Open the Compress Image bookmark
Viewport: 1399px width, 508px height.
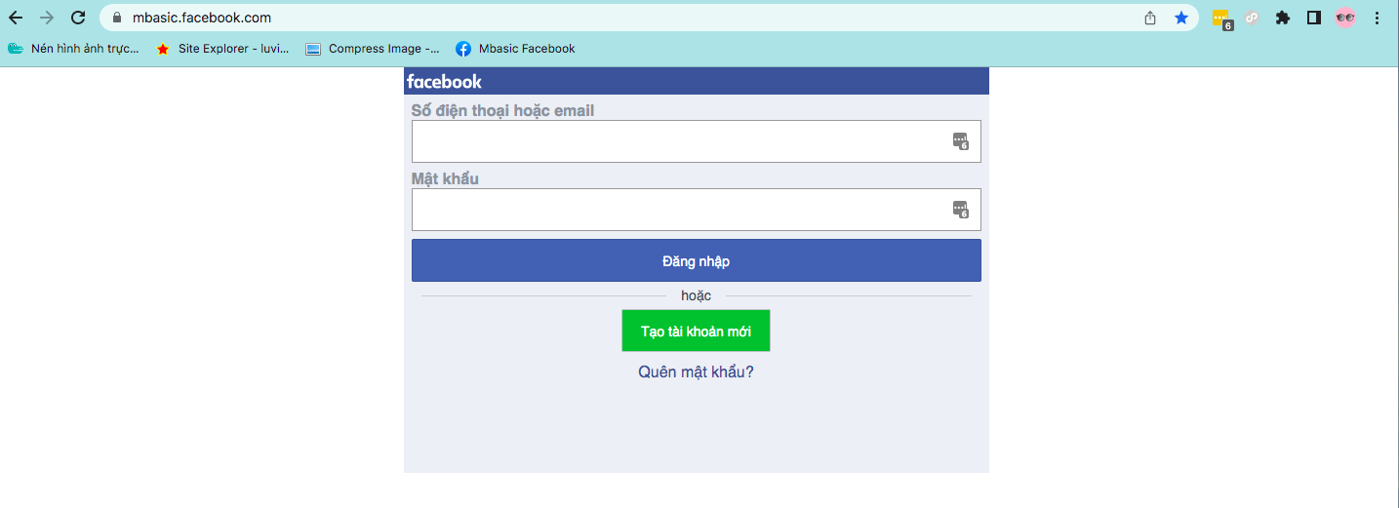[373, 49]
